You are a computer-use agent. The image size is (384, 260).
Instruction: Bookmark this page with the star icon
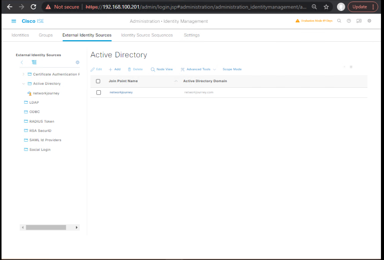tap(326, 7)
